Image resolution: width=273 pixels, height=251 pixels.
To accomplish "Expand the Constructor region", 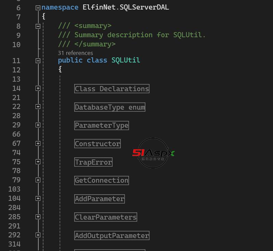I will coord(38,143).
